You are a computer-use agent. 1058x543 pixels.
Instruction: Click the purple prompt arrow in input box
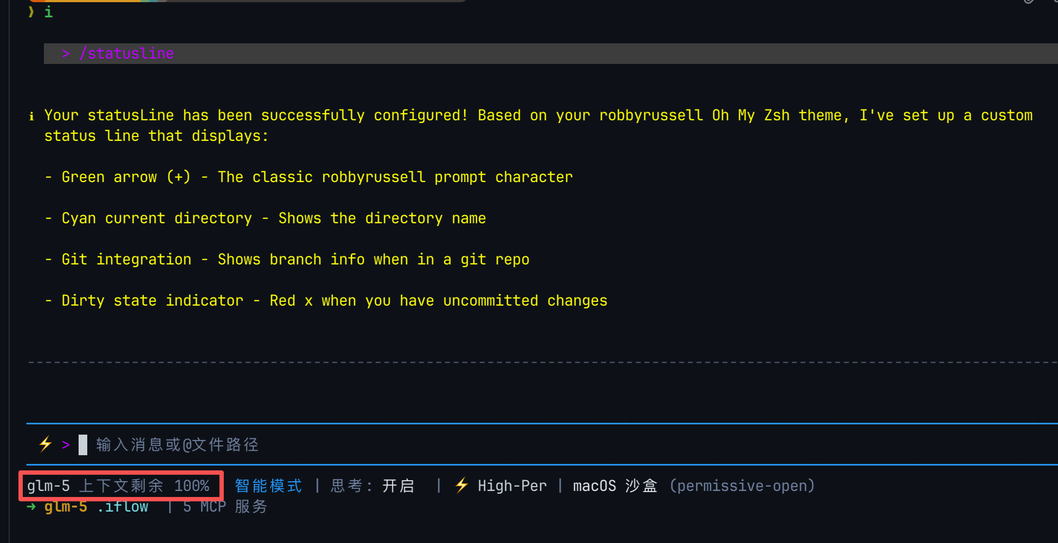[x=66, y=445]
